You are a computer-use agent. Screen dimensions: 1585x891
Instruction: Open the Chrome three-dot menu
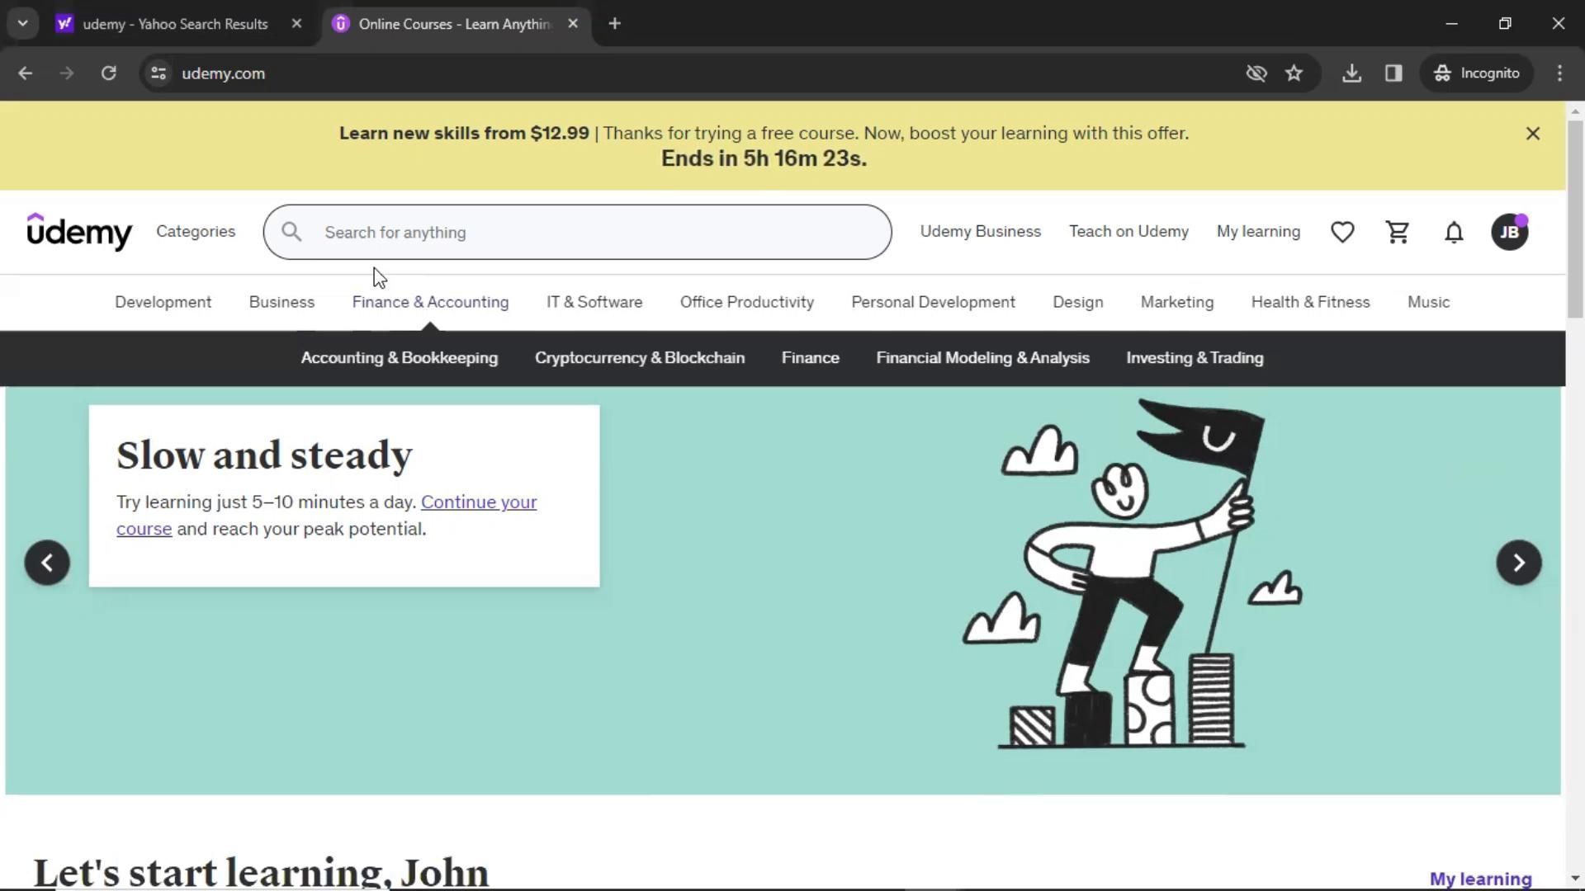[x=1559, y=73]
